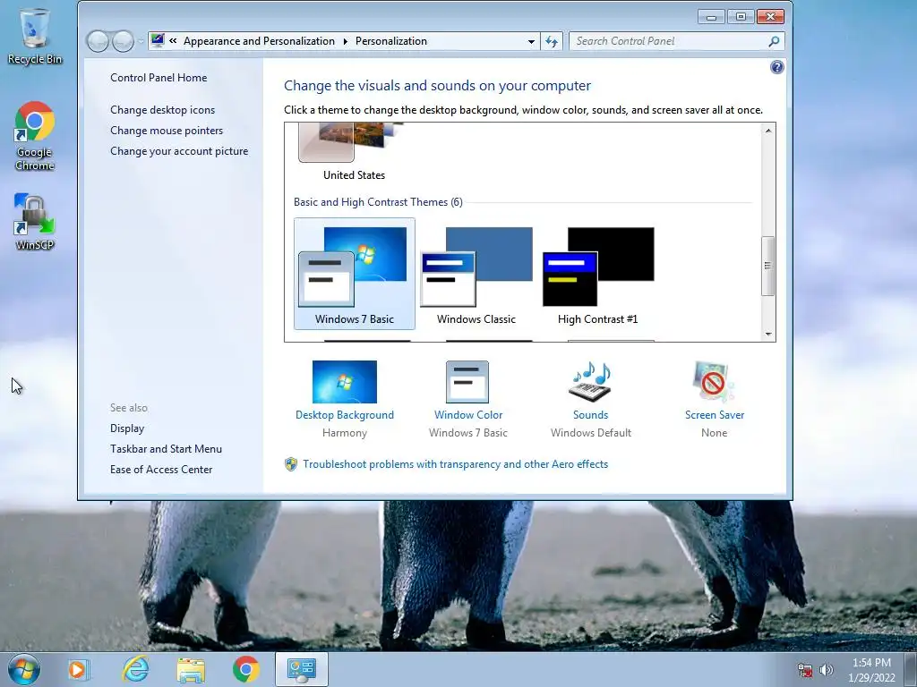Launch Windows Media Player from taskbar
Image resolution: width=917 pixels, height=687 pixels.
(79, 669)
